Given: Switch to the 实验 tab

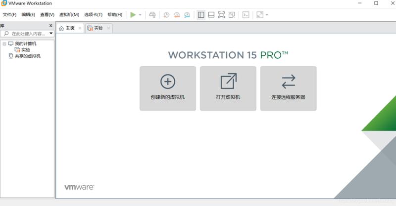Looking at the screenshot, I should 99,28.
